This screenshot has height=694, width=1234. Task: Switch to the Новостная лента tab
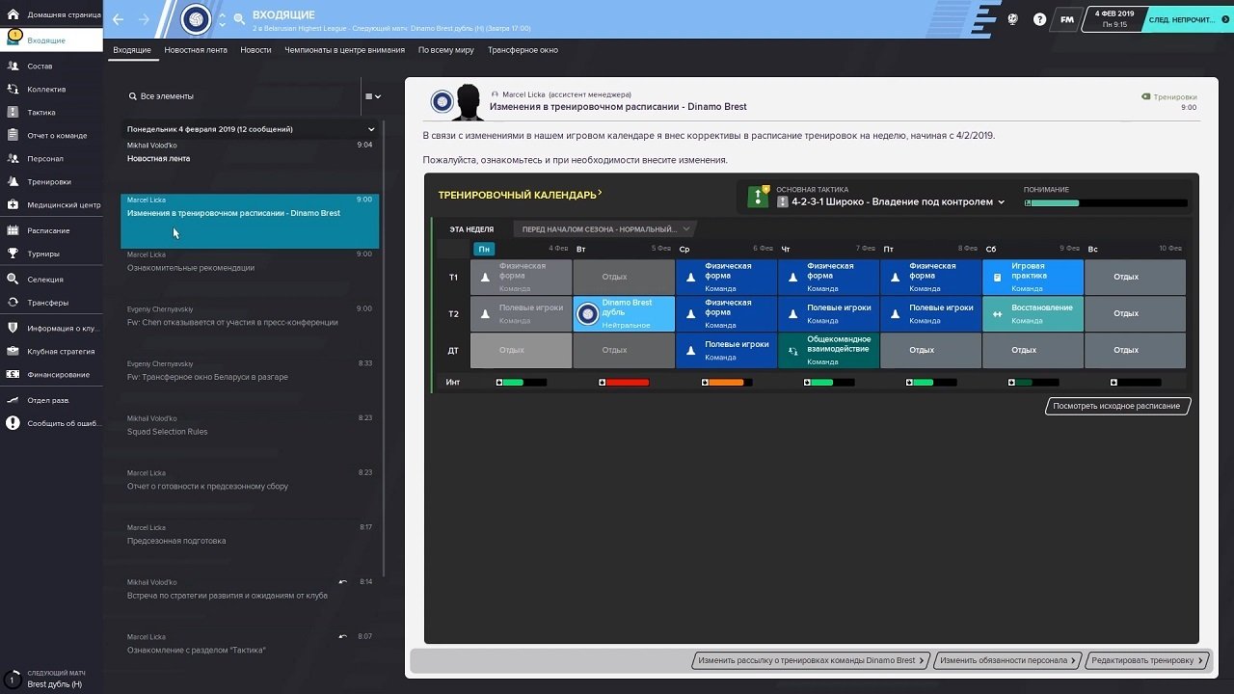pos(196,50)
